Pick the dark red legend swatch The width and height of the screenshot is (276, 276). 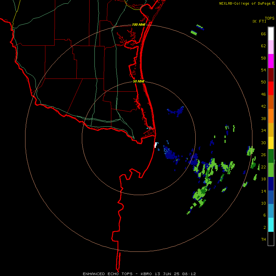coord(271,75)
